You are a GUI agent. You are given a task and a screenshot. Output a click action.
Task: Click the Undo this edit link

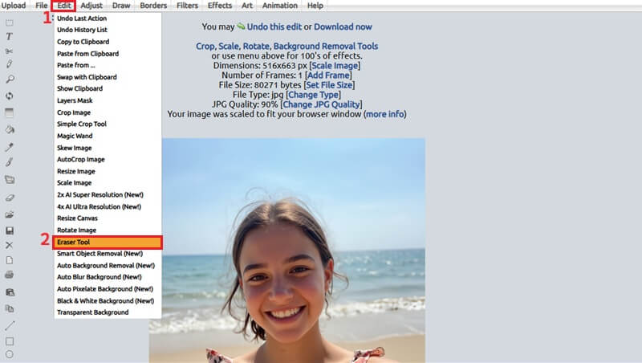(x=274, y=27)
